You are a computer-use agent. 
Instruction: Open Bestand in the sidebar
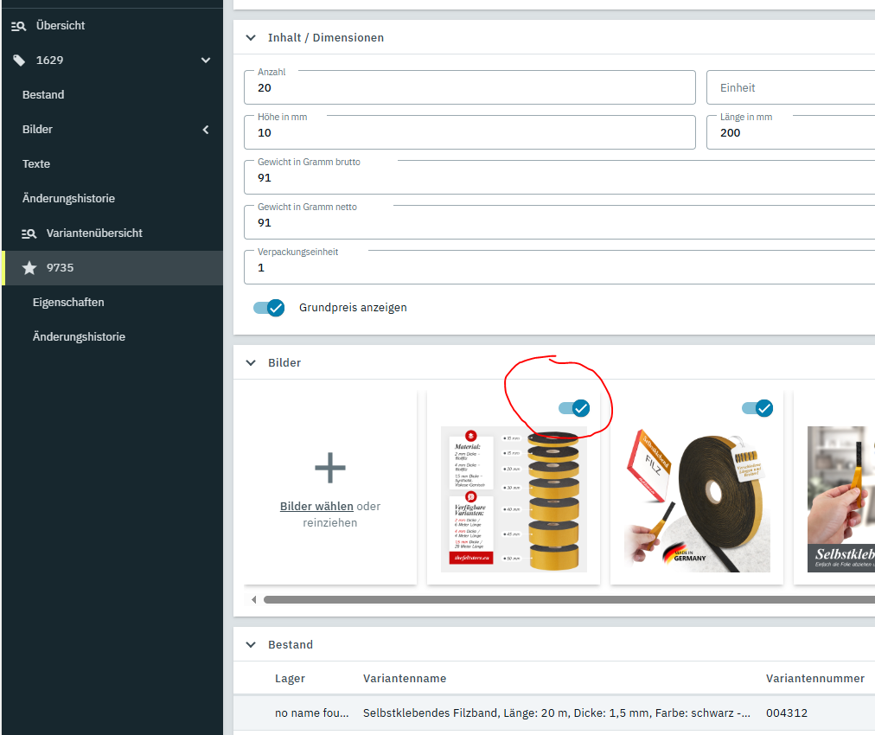pos(43,95)
